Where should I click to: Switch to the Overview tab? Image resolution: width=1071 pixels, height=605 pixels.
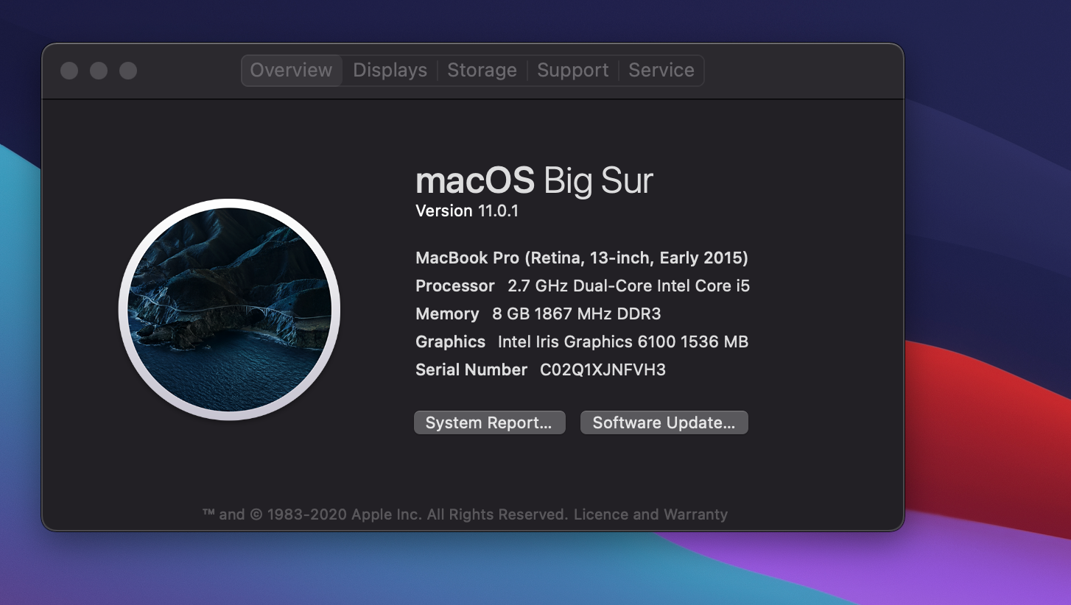pyautogui.click(x=291, y=70)
